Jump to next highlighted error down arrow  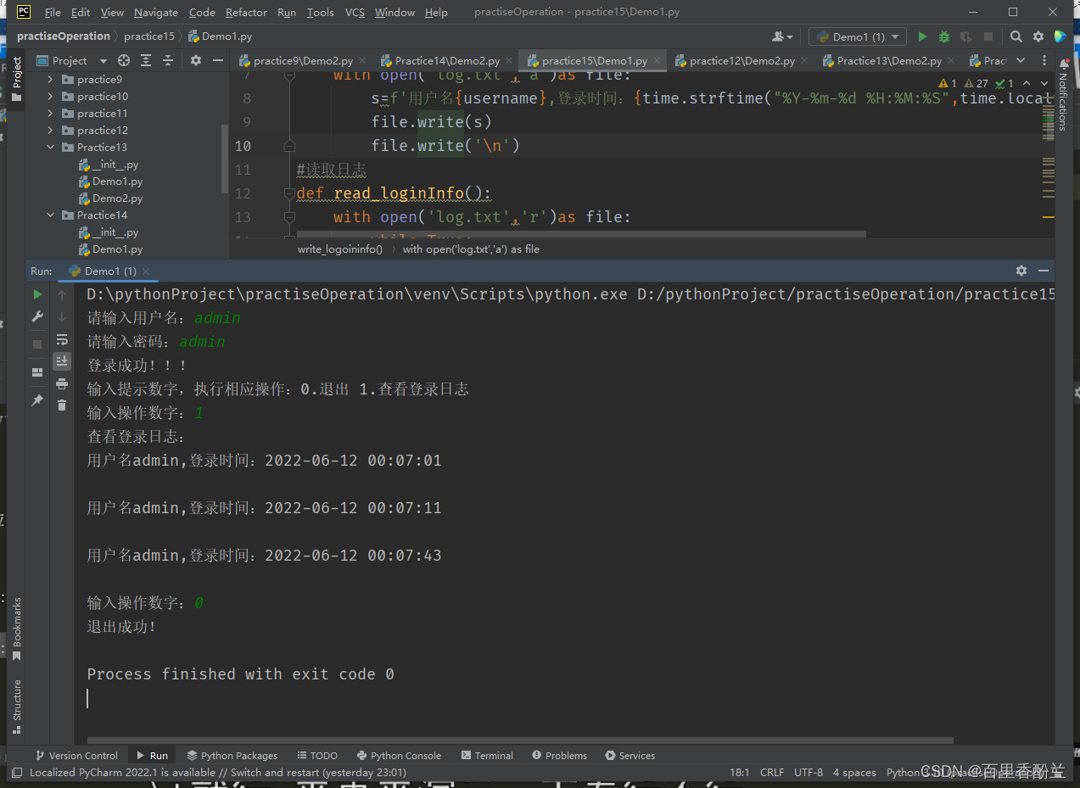[x=1046, y=83]
